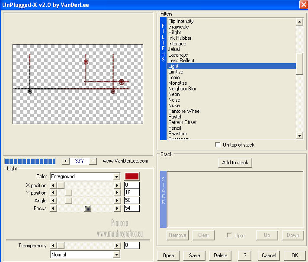Click the question mark help button

(x=245, y=256)
